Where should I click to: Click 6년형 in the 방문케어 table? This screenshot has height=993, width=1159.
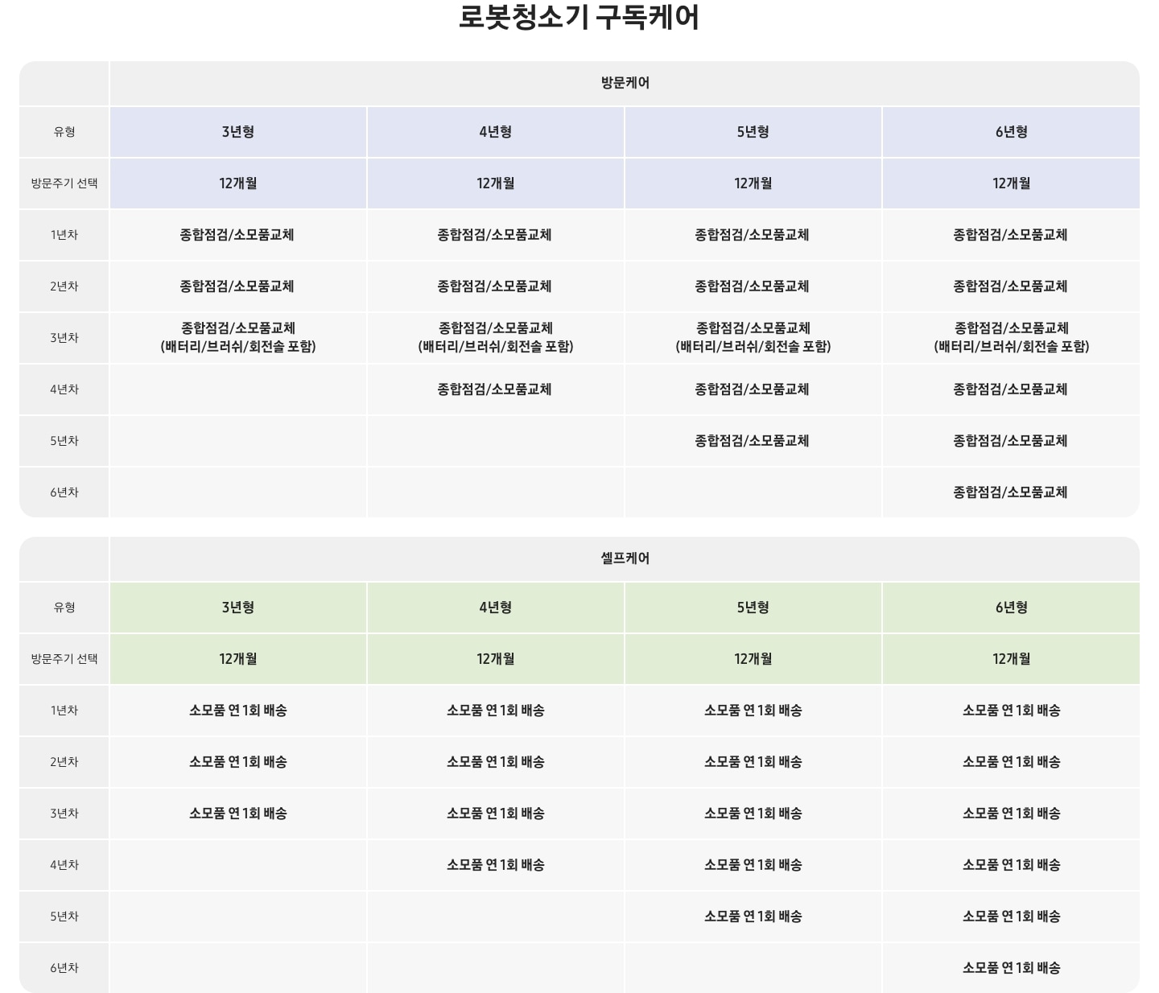click(1011, 132)
